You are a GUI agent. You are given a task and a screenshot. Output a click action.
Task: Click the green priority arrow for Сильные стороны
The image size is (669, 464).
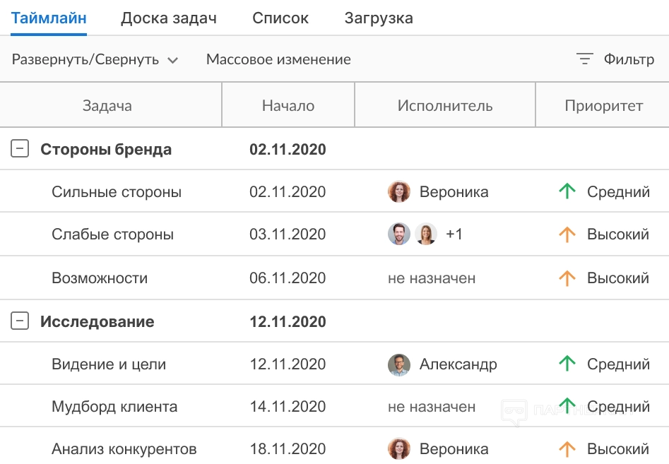click(x=567, y=191)
